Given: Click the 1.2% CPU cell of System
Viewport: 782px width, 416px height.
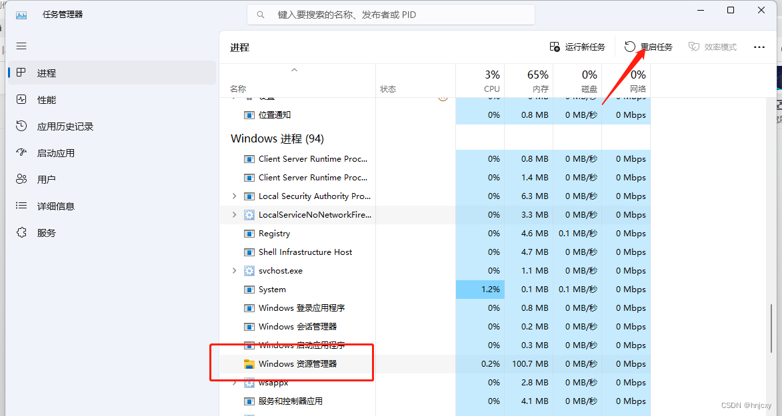Looking at the screenshot, I should point(480,290).
